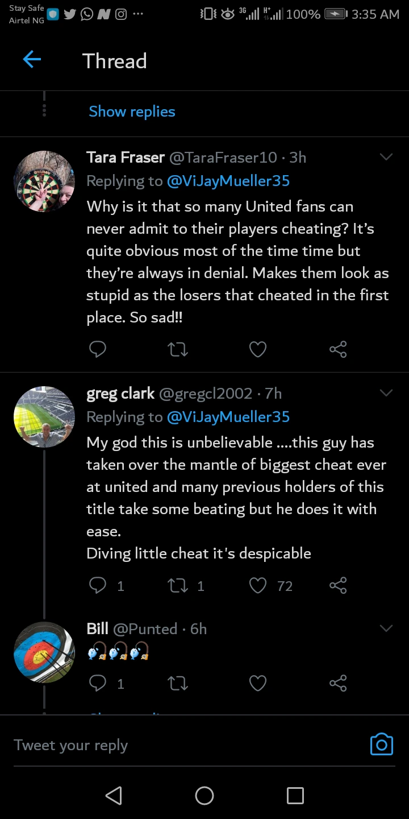Viewport: 409px width, 819px height.
Task: Open greg clark's profile picture
Action: click(44, 417)
